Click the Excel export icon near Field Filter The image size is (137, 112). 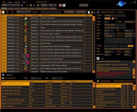click(89, 12)
